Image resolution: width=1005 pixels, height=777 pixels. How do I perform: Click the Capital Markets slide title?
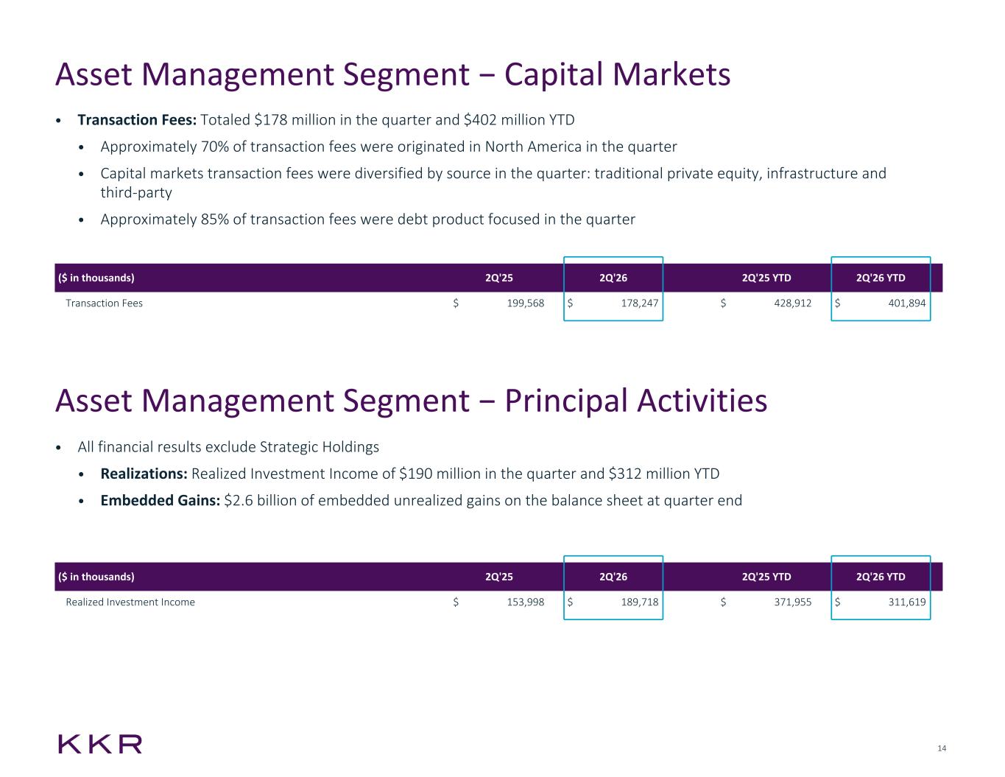point(393,75)
